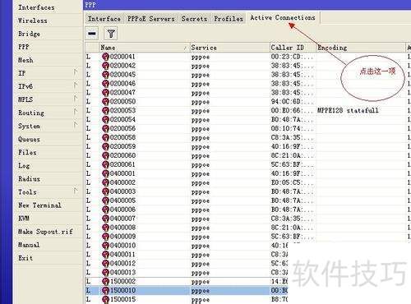The height and width of the screenshot is (304, 411).
Task: Open Files in the sidebar
Action: 27,152
